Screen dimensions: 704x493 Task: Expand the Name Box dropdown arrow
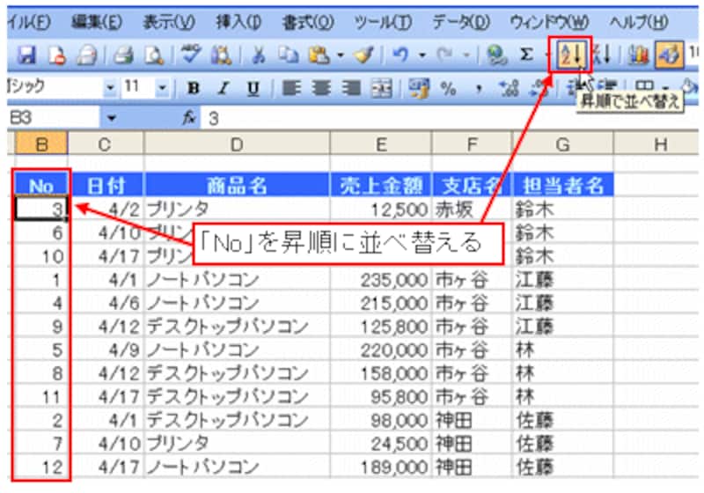pyautogui.click(x=111, y=117)
